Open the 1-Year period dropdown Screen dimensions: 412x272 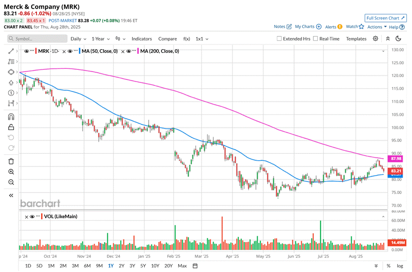tap(100, 39)
